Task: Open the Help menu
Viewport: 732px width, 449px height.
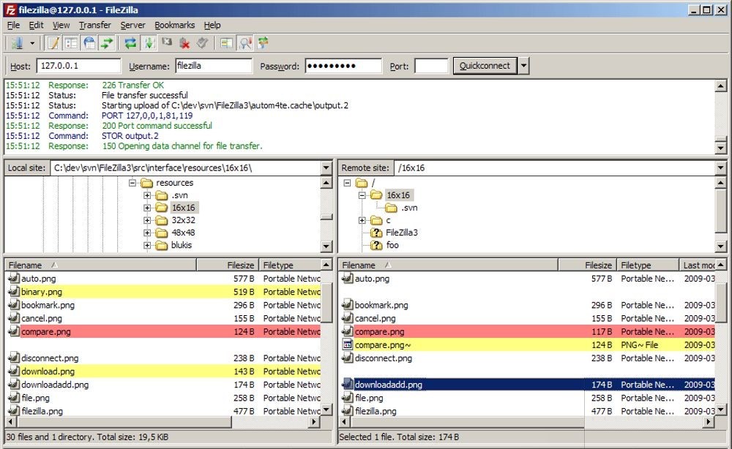Action: click(x=212, y=25)
